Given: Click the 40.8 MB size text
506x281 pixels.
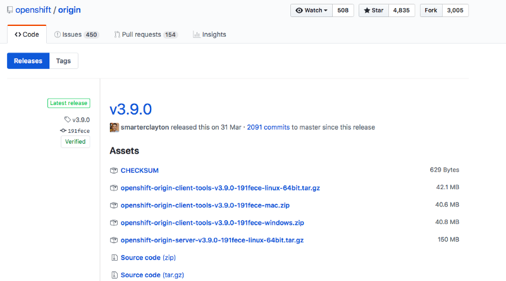Looking at the screenshot, I should 447,222.
